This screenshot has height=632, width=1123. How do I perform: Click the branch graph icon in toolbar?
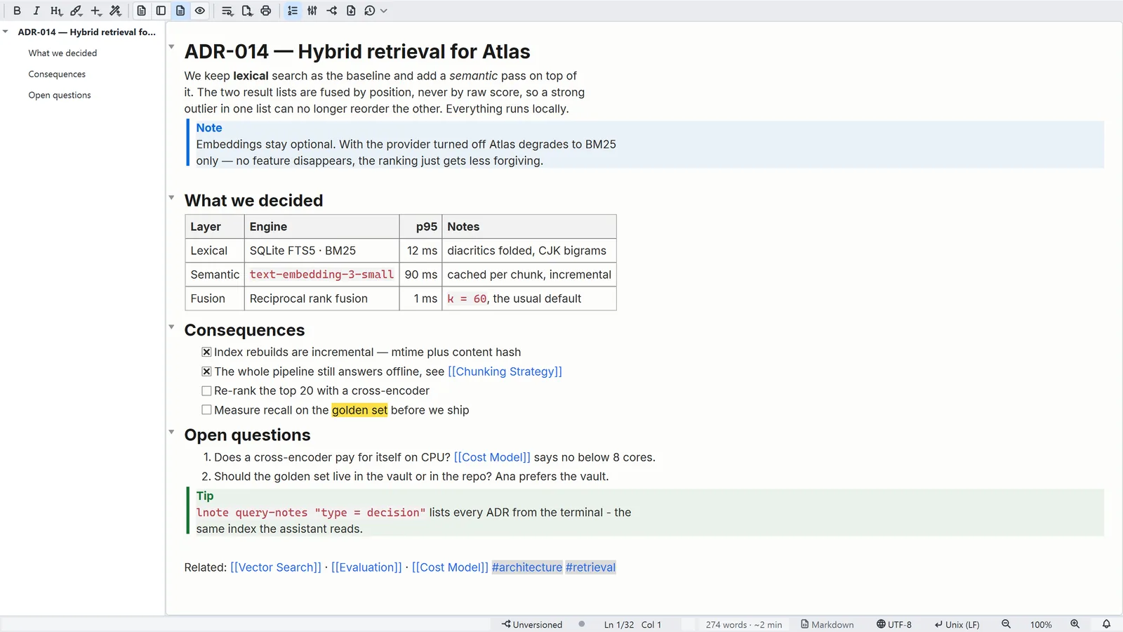click(332, 11)
